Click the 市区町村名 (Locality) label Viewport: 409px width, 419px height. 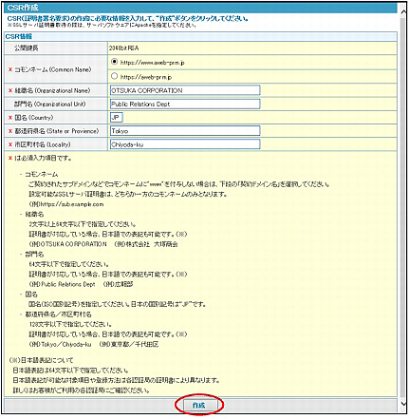43,144
